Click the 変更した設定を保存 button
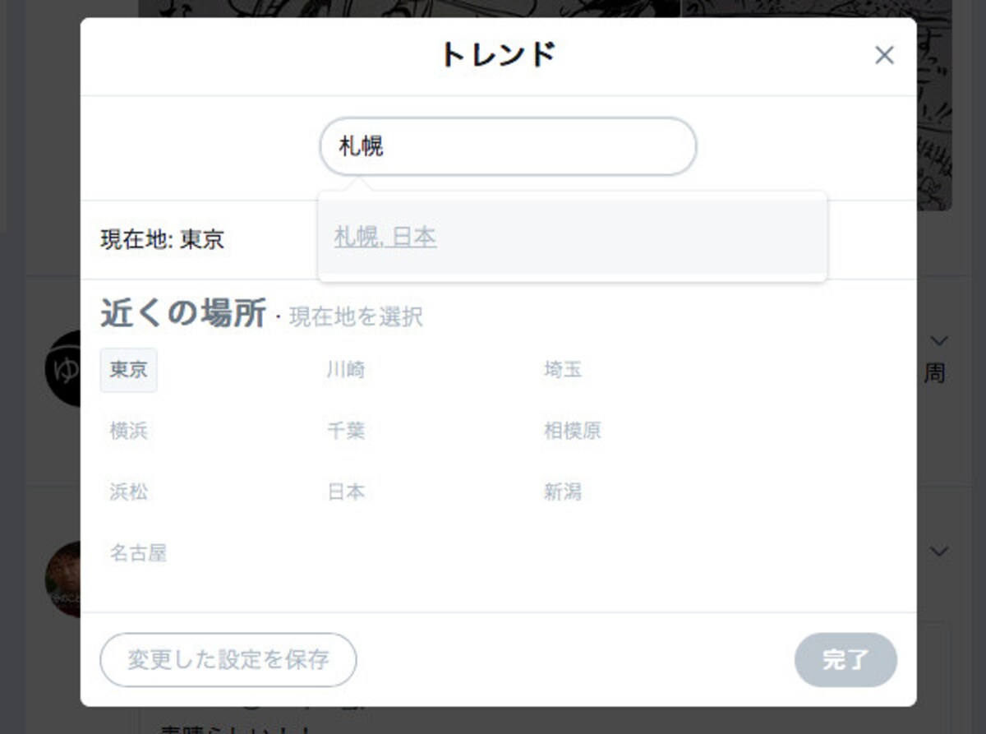 click(x=228, y=659)
